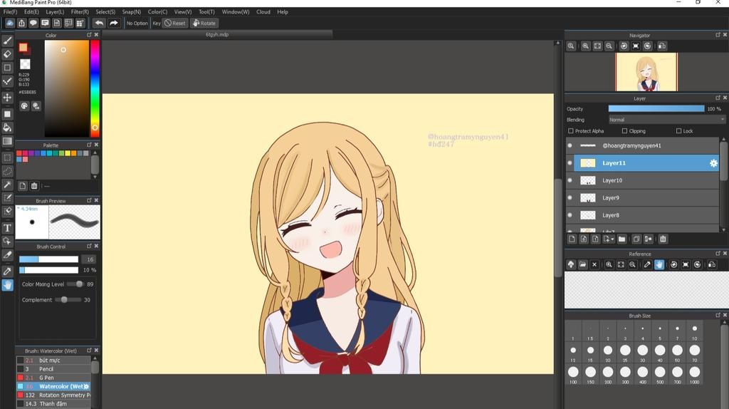
Task: Create a new layer in Layer panel
Action: (x=572, y=239)
